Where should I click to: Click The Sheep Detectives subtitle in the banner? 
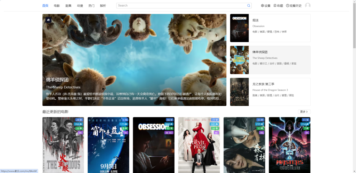pos(63,87)
